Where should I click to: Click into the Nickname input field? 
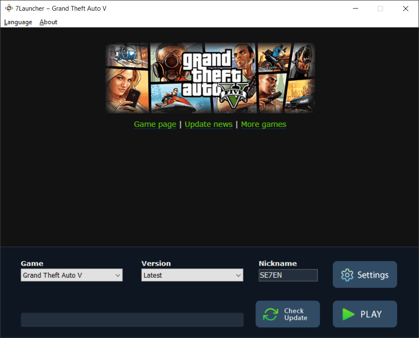click(288, 275)
